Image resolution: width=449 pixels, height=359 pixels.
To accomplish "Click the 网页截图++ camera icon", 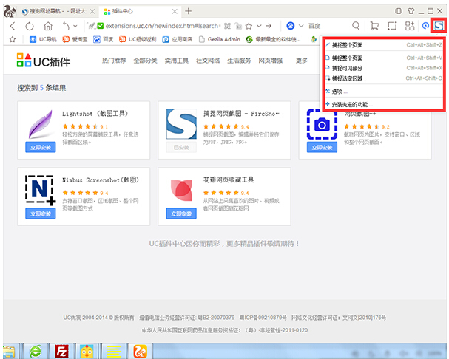I will pyautogui.click(x=322, y=124).
